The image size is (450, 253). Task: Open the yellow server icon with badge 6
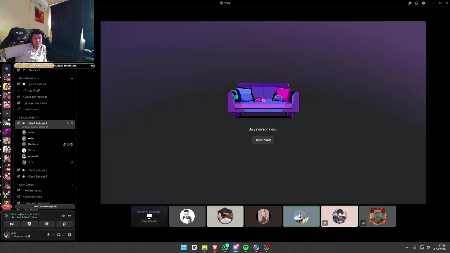tap(7, 86)
